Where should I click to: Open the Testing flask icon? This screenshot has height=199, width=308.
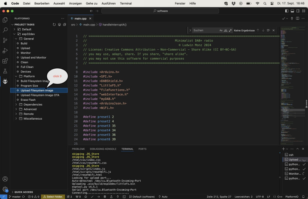5,71
